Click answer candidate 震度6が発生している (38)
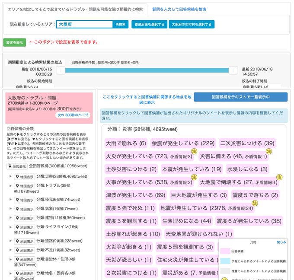Image resolution: width=294 pixels, height=280 pixels. [249, 221]
